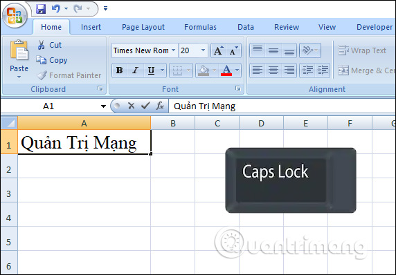Expand the font name dropdown list

coord(174,50)
